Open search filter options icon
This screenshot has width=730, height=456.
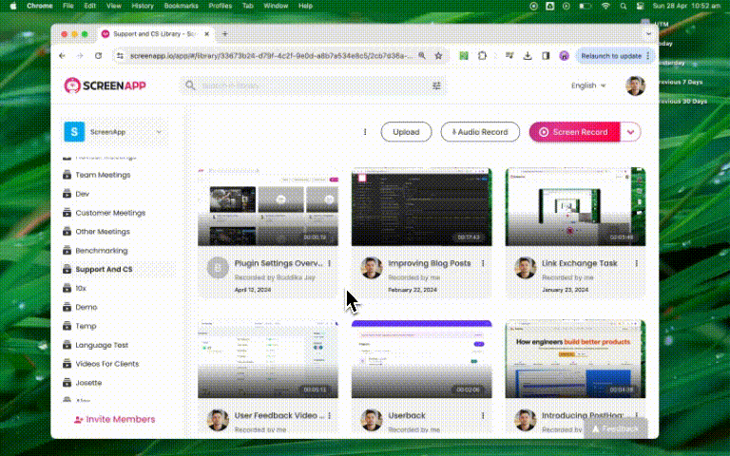[x=436, y=85]
